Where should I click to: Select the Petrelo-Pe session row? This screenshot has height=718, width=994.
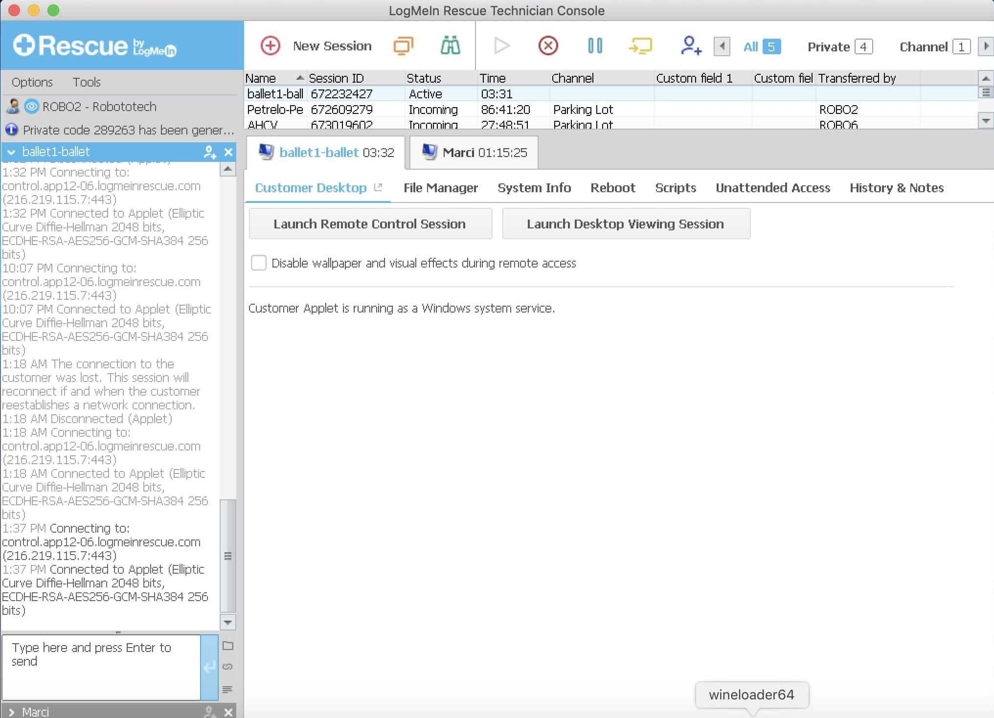pos(610,110)
